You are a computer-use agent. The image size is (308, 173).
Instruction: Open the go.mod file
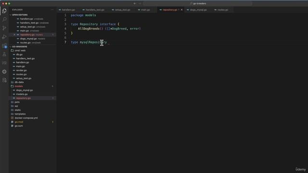[19, 122]
